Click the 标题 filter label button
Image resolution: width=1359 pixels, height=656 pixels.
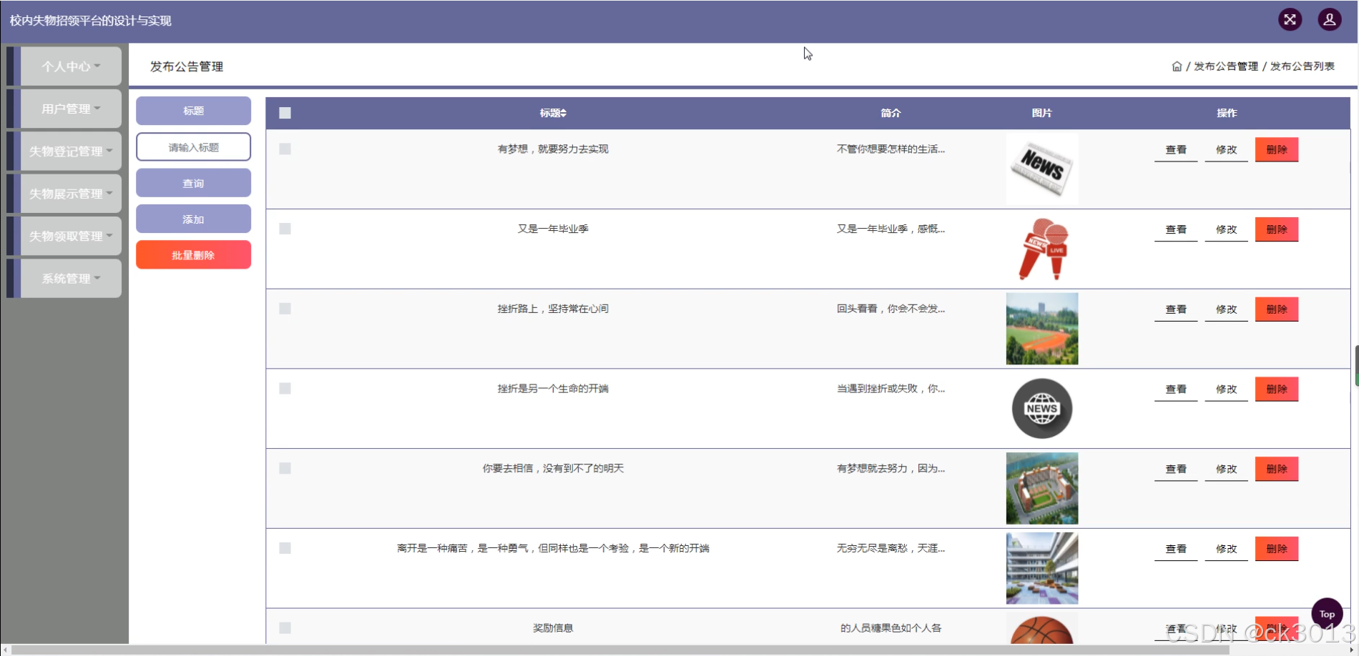(193, 111)
